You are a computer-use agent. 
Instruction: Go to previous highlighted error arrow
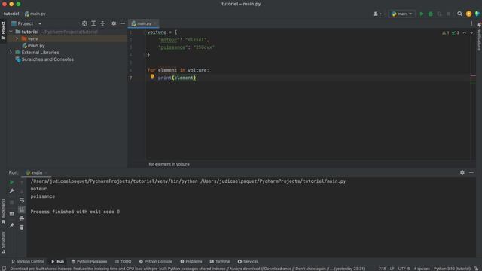[x=465, y=32]
